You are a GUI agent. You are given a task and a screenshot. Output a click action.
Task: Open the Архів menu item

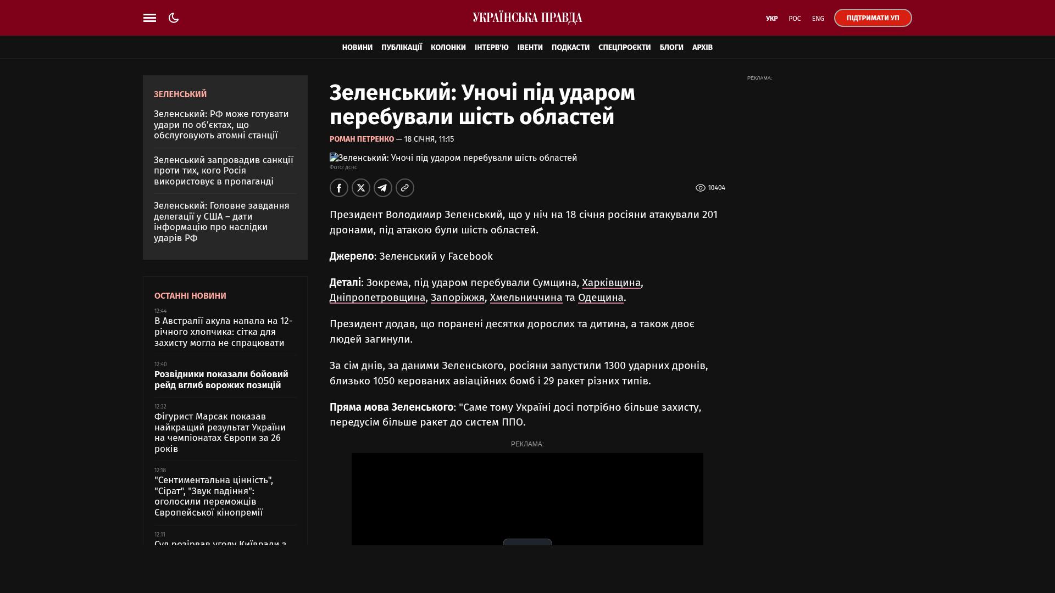click(702, 48)
